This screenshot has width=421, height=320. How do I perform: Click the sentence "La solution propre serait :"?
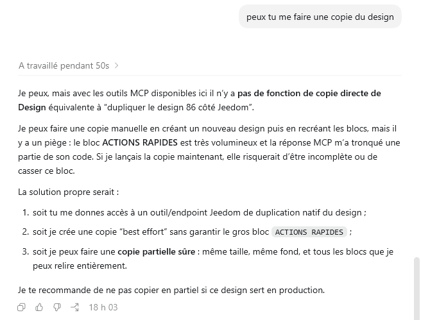click(69, 192)
